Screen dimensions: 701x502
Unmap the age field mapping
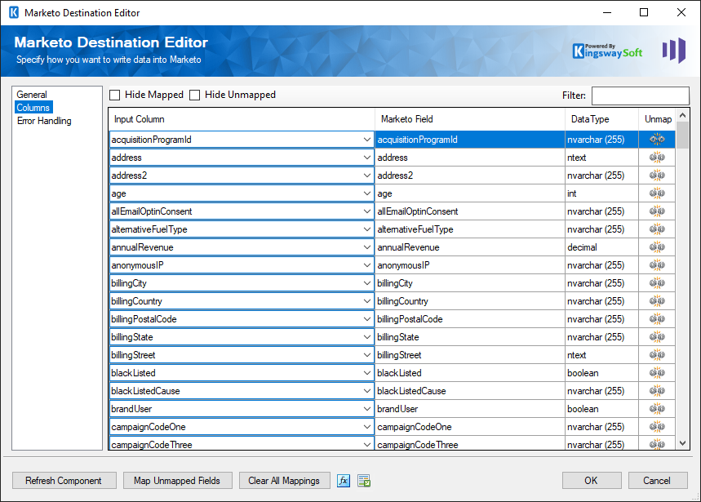click(x=657, y=193)
